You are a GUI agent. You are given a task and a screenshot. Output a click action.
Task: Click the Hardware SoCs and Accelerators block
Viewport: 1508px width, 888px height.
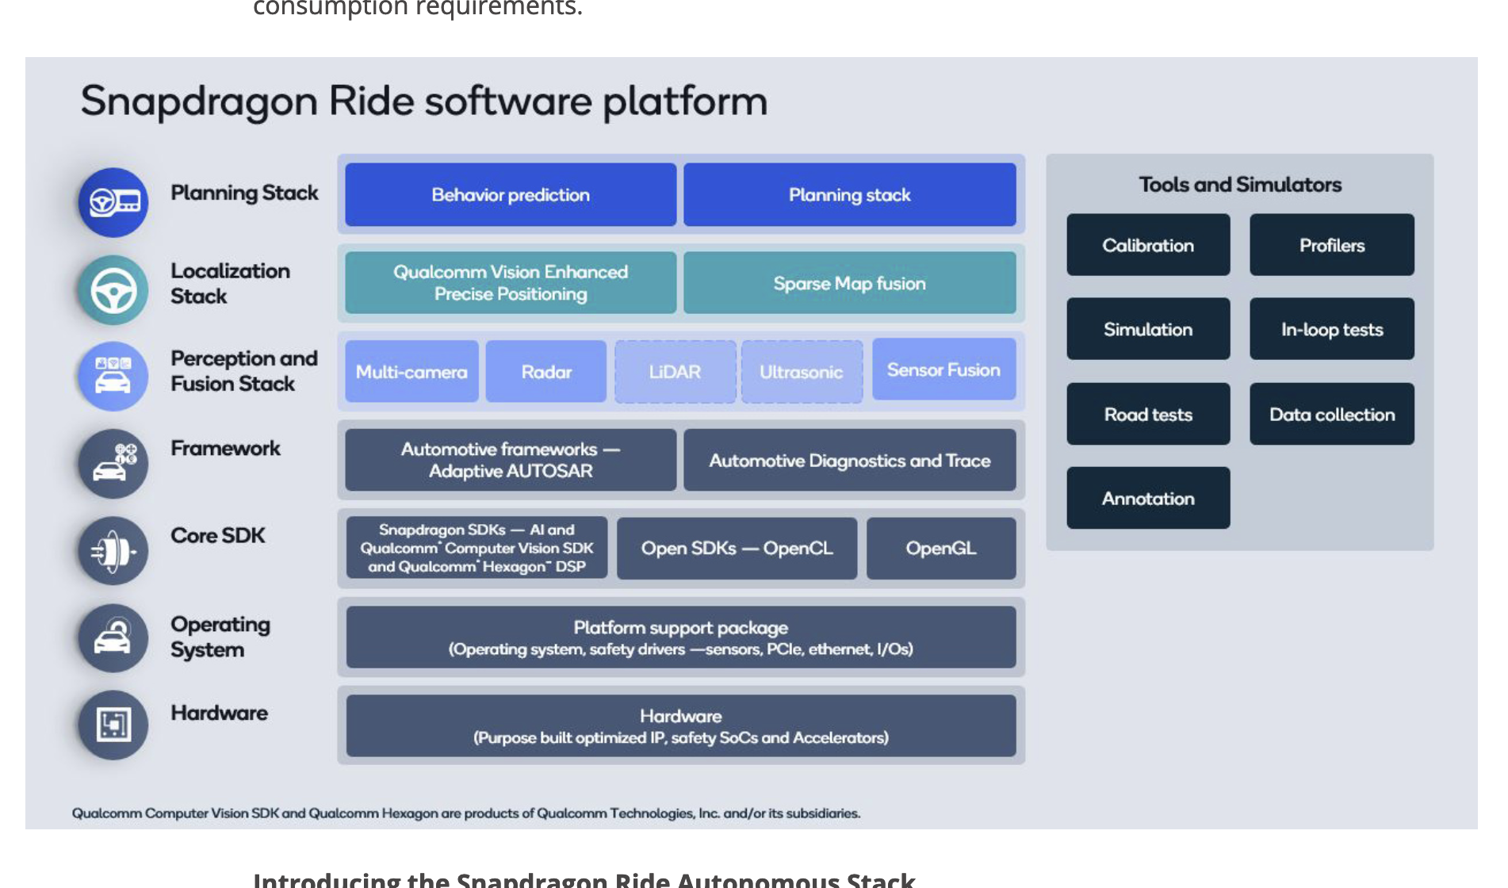click(x=681, y=725)
